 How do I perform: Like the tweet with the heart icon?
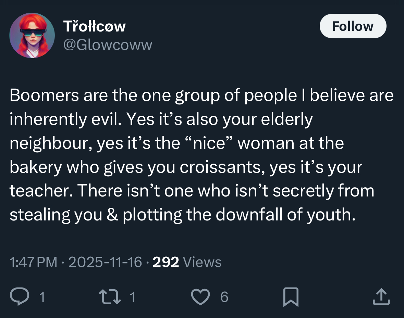(x=200, y=296)
